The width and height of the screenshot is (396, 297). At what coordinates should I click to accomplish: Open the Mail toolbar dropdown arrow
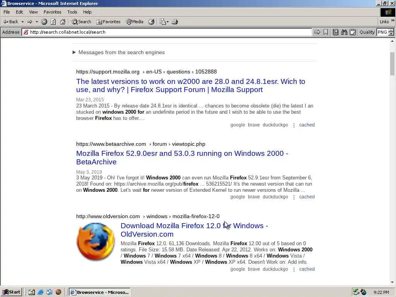click(168, 22)
